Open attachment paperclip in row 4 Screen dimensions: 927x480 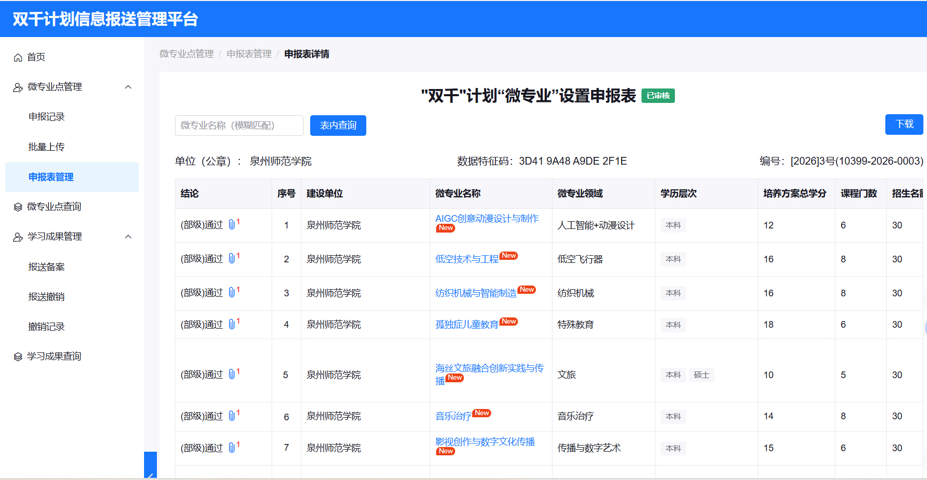231,324
